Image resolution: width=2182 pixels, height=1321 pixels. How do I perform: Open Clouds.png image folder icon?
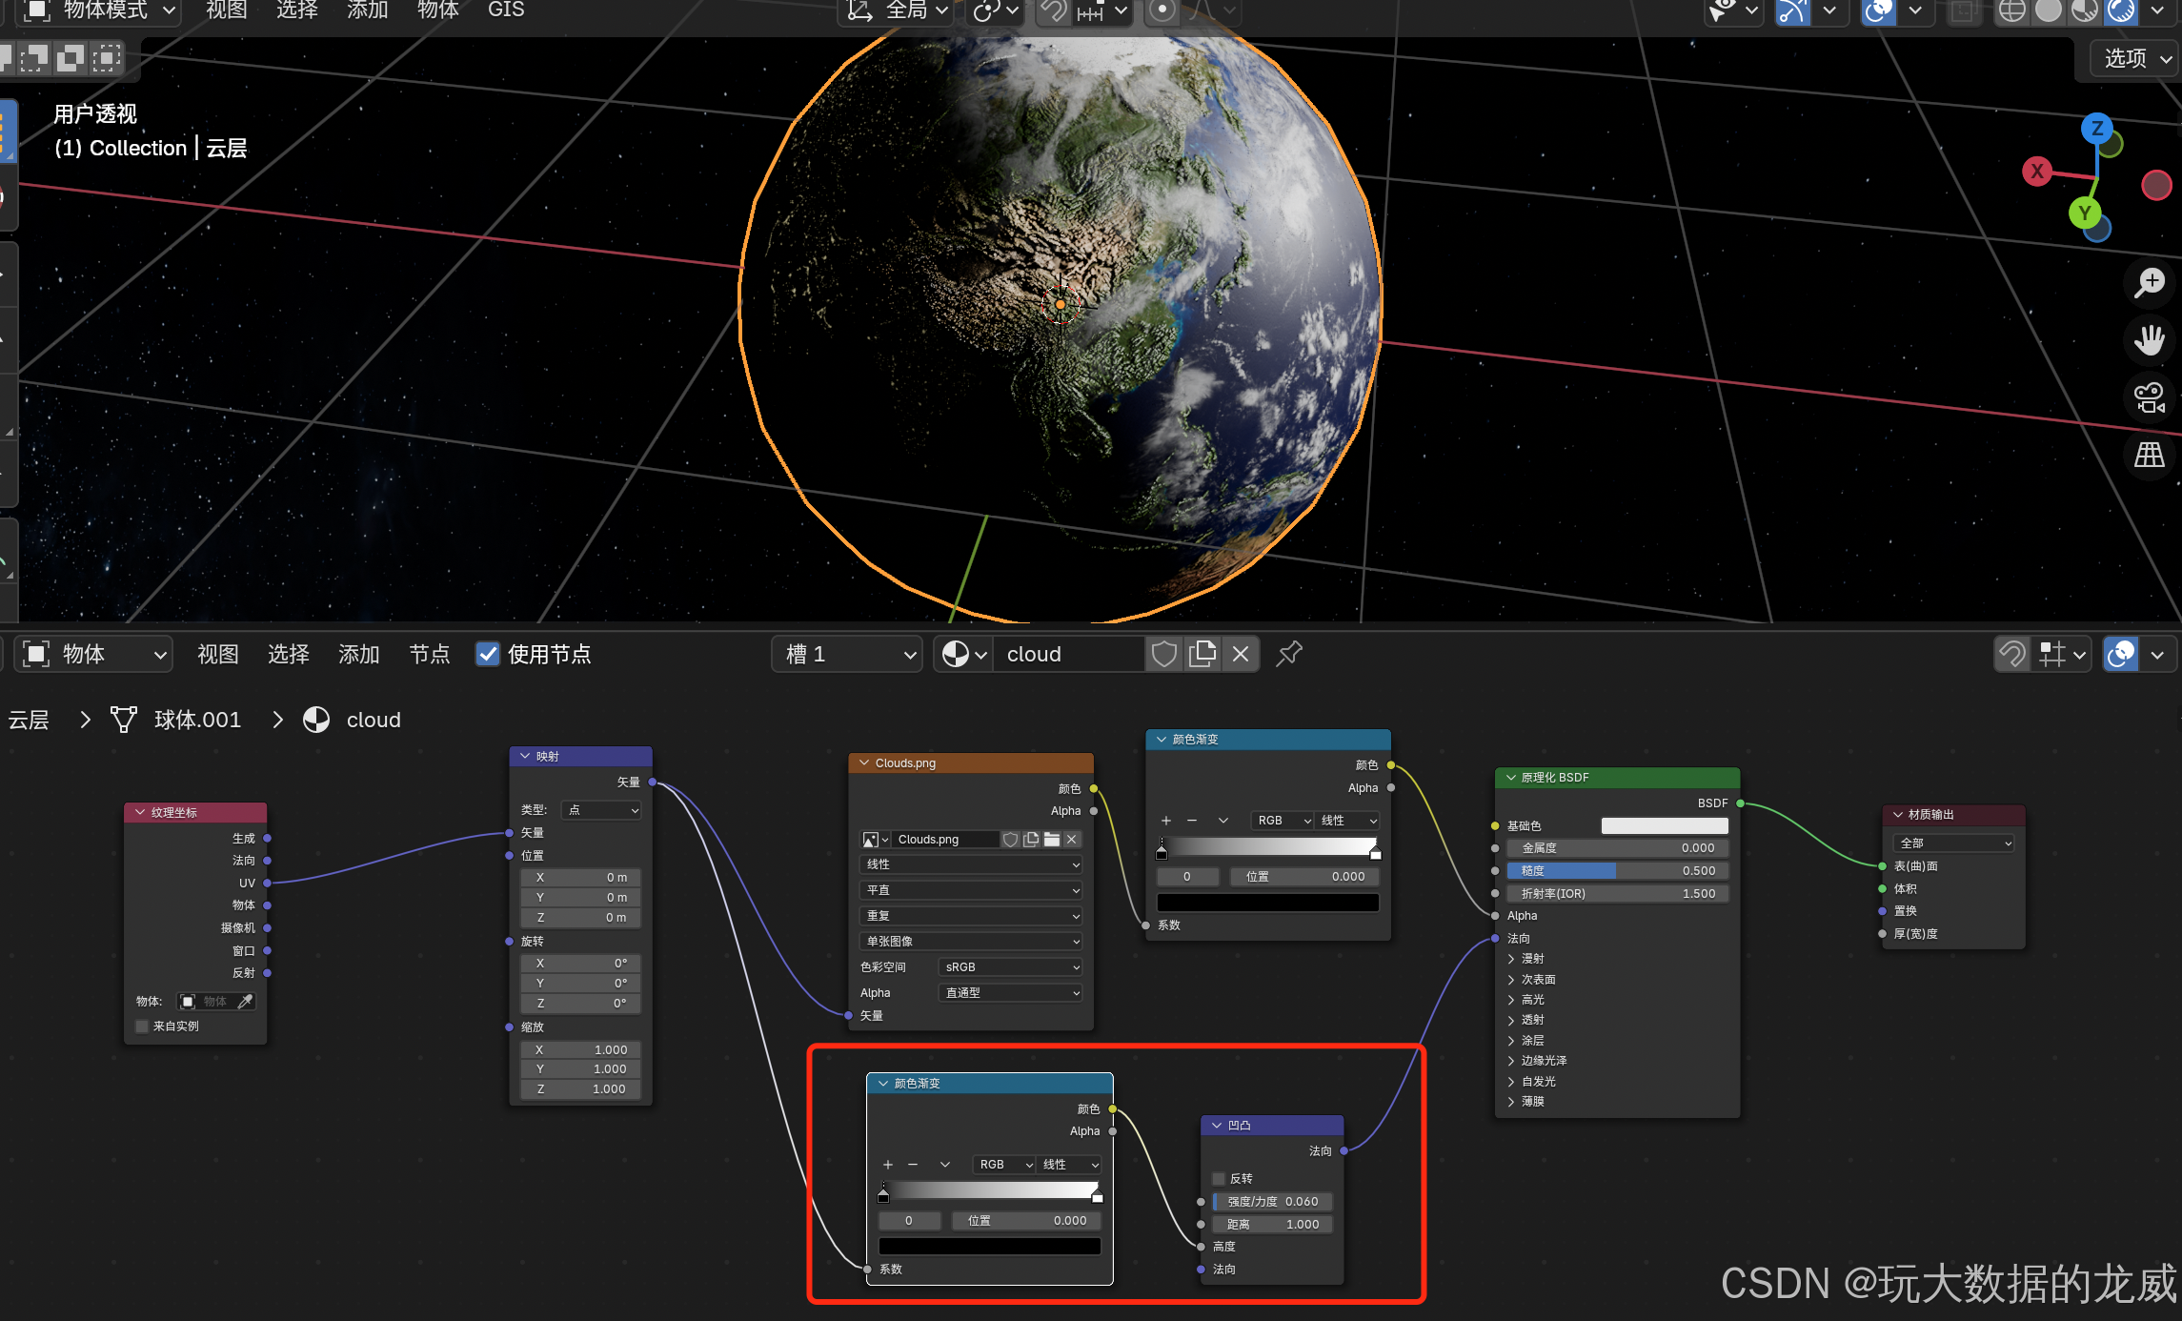pos(1052,839)
